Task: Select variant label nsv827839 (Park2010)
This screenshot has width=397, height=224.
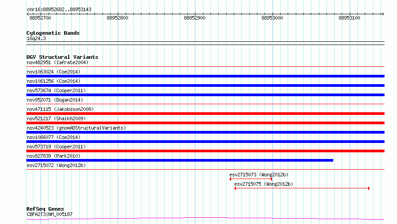Action: click(x=54, y=156)
